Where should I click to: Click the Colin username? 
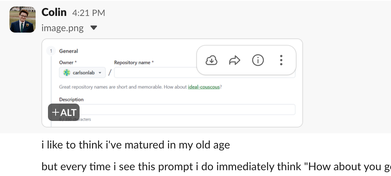click(54, 12)
